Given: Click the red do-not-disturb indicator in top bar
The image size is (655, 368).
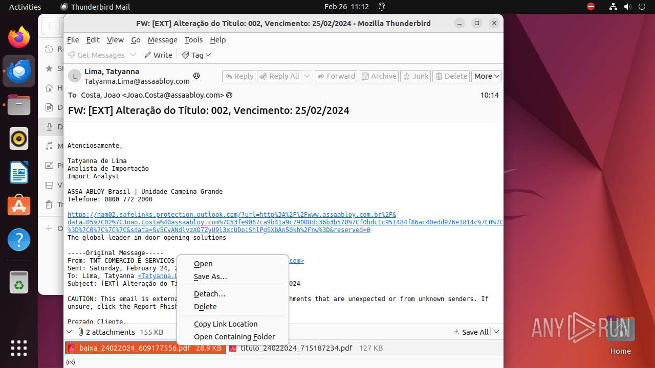Looking at the screenshot, I should 591,7.
